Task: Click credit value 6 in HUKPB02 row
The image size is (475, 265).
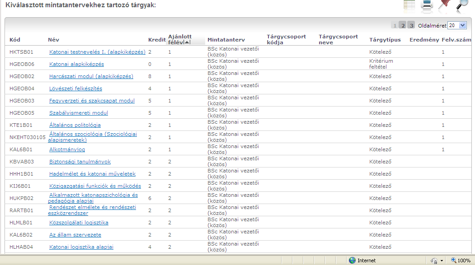Action: (x=150, y=198)
